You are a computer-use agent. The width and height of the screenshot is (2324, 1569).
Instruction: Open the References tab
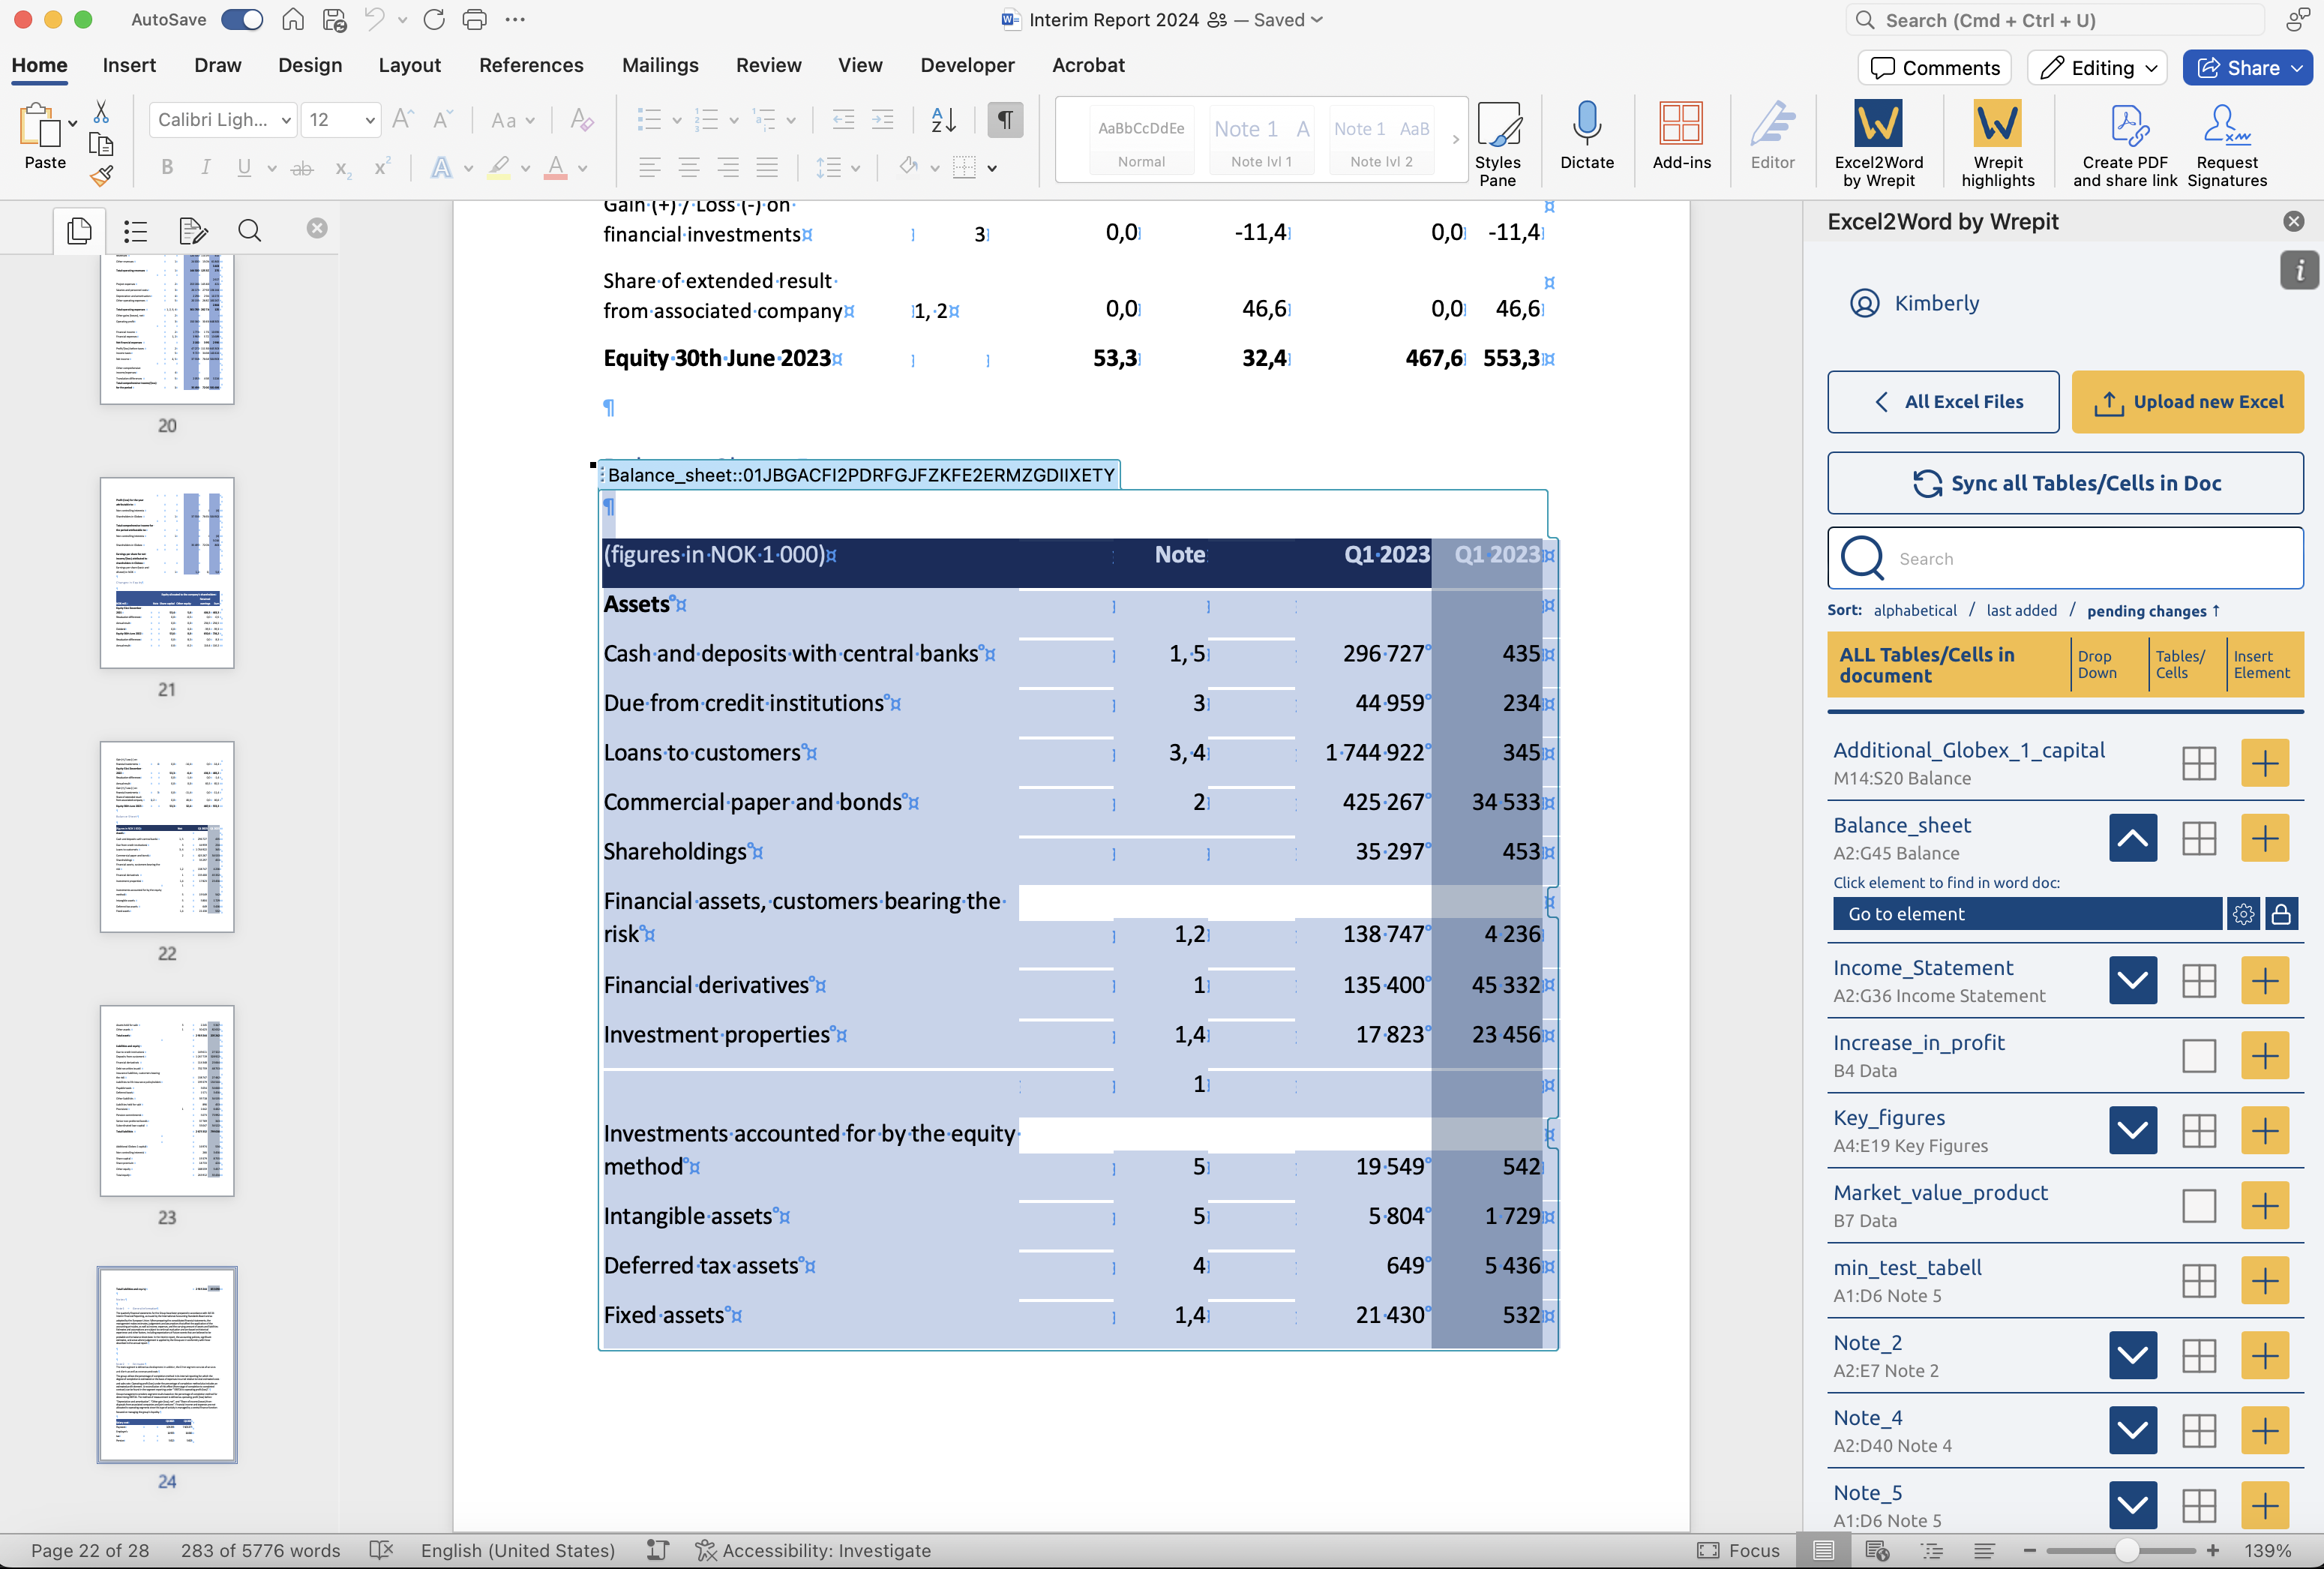531,65
